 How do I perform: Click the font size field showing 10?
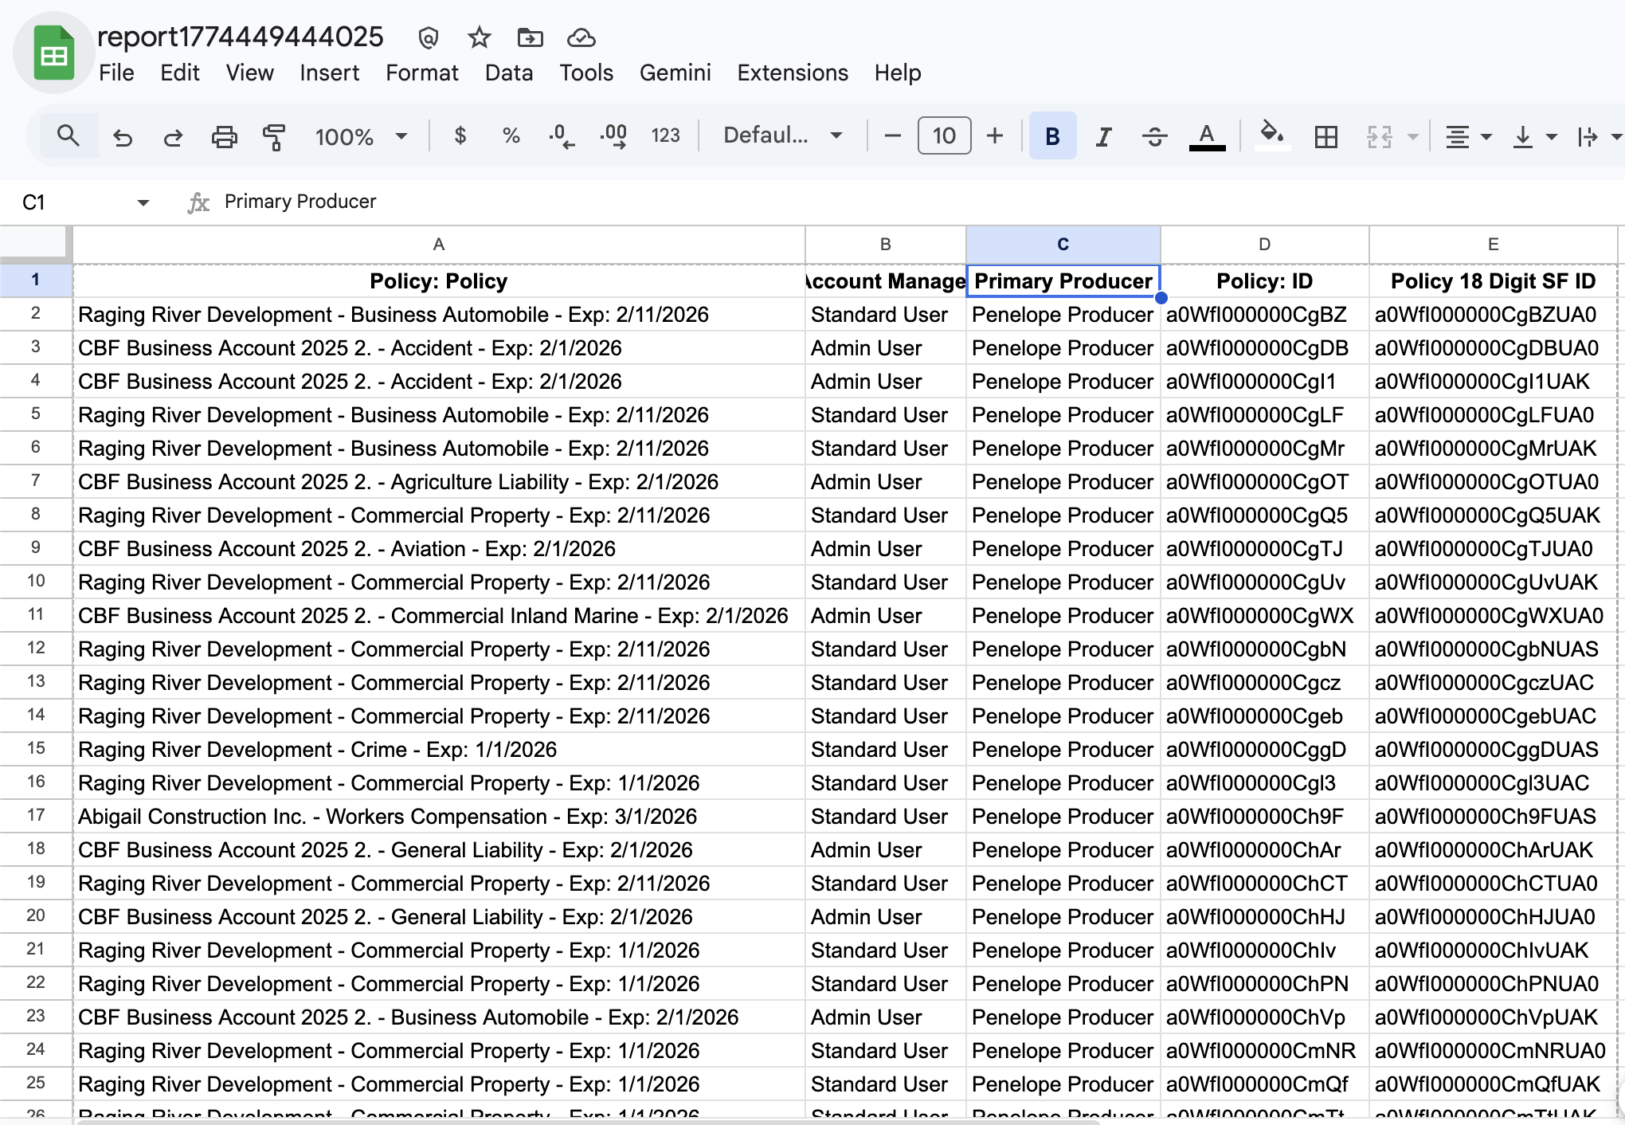click(x=944, y=135)
